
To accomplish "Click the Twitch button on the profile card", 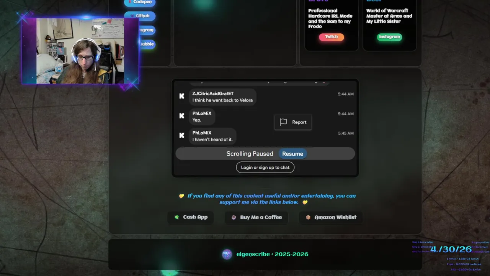I will 332,37.
